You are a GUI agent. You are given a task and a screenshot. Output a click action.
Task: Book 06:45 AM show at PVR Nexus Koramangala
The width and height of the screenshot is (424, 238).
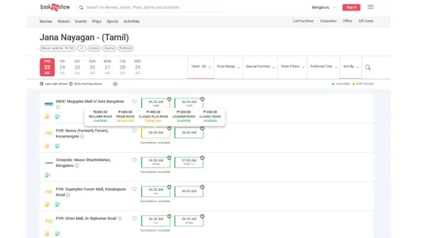coord(189,133)
